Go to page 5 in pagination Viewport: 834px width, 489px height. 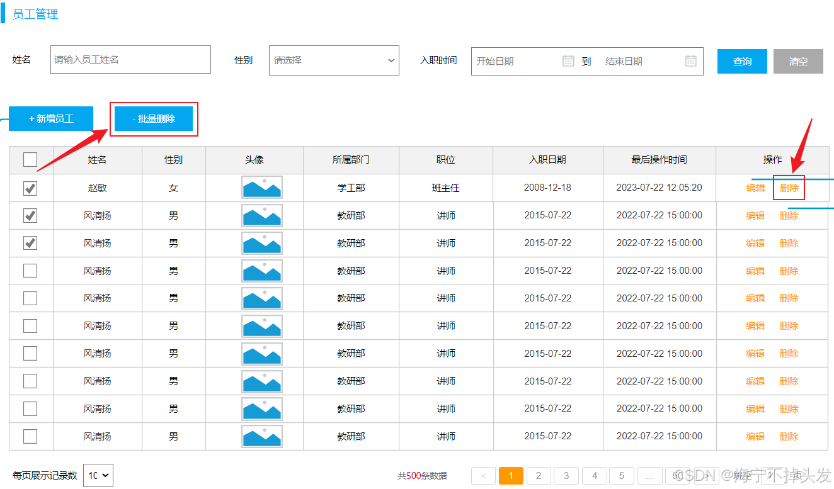(x=622, y=476)
